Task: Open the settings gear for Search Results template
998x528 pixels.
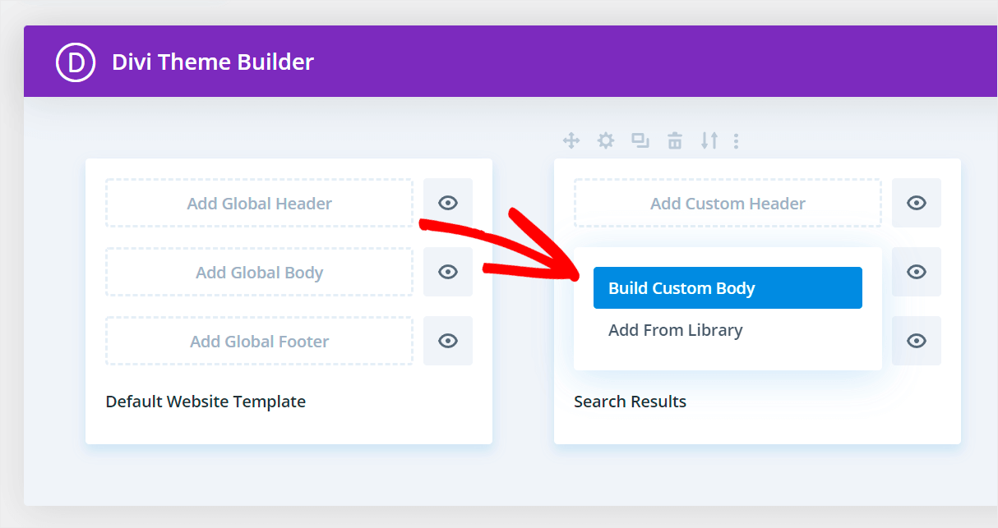Action: 606,140
